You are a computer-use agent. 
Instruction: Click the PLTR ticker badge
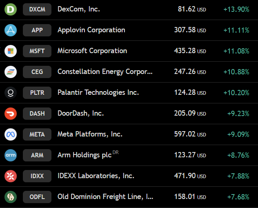click(37, 93)
